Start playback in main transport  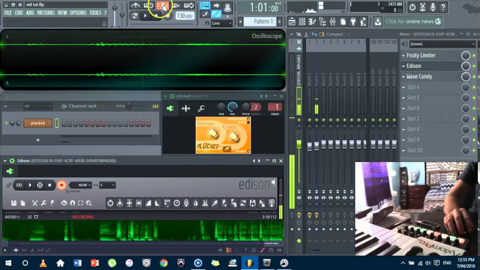point(145,16)
